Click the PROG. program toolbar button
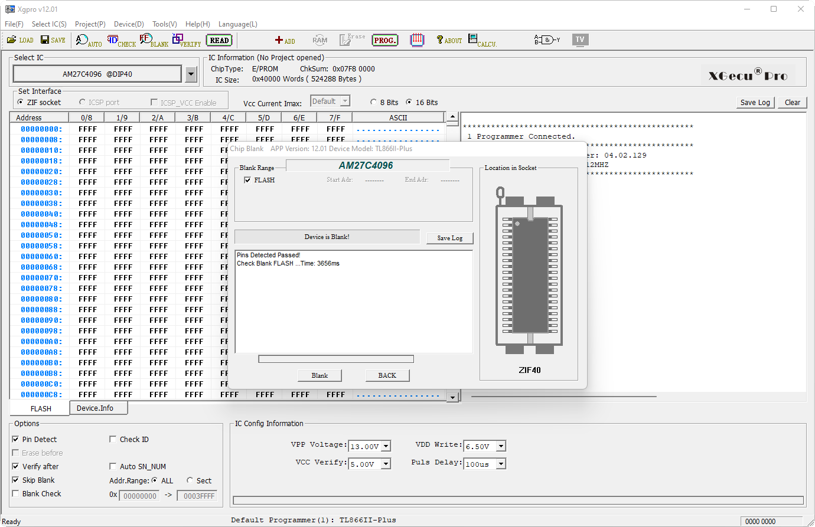The width and height of the screenshot is (815, 527). [x=384, y=40]
